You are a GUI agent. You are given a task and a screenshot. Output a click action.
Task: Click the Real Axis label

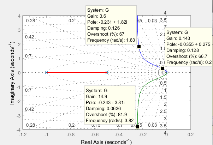click(x=106, y=142)
